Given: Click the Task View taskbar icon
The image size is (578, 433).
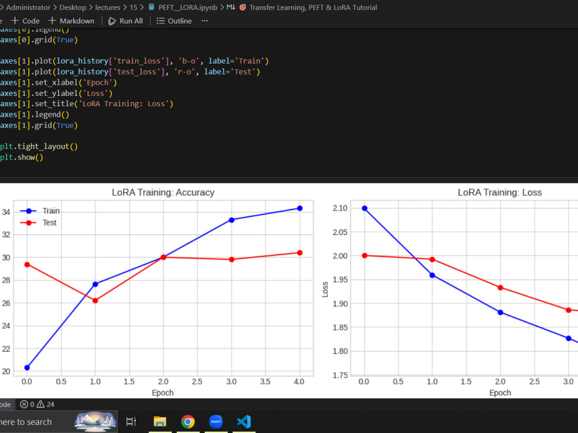Looking at the screenshot, I should 131,421.
